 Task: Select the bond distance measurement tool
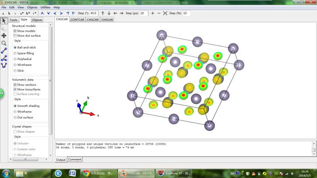(x=4, y=51)
